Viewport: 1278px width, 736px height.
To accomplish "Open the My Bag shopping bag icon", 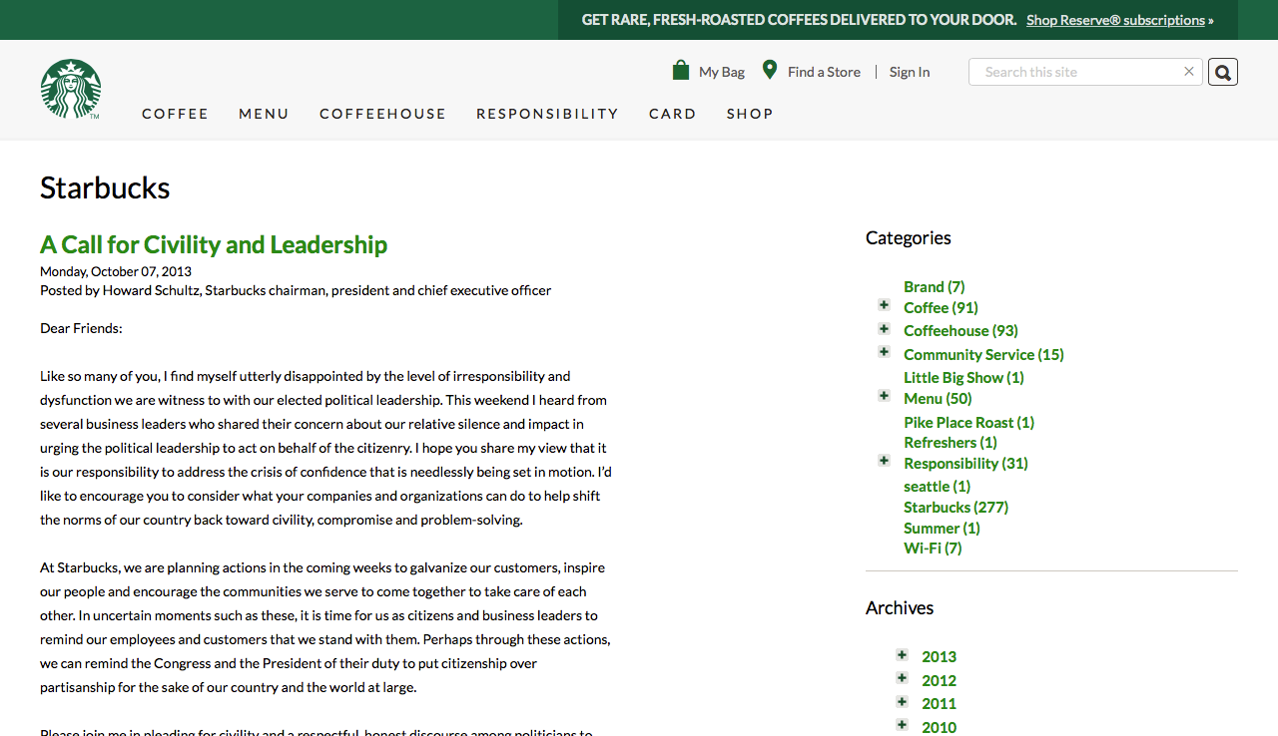I will (x=681, y=70).
